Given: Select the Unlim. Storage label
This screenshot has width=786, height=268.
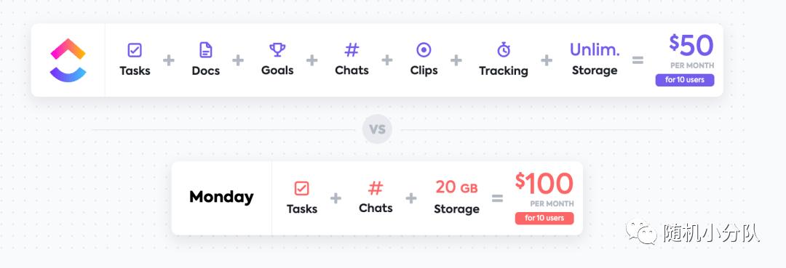Looking at the screenshot, I should 595,60.
